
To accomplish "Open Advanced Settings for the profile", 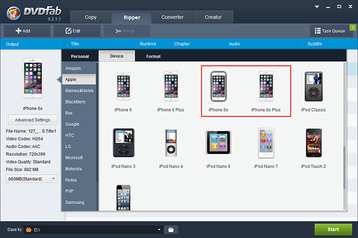I will (32, 120).
